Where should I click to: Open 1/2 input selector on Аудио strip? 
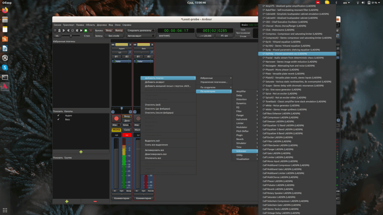click(x=120, y=52)
